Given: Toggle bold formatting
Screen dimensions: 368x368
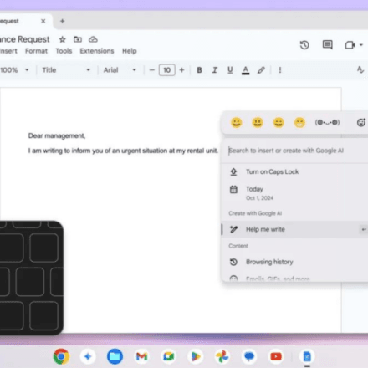Looking at the screenshot, I should [x=199, y=70].
